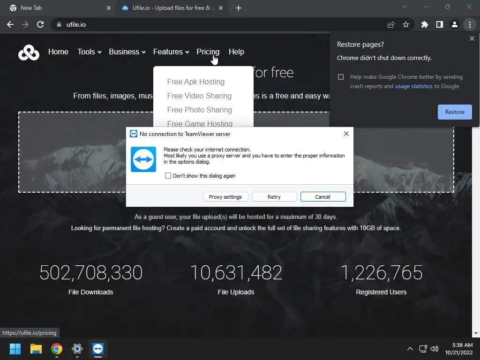Viewport: 480px width, 360px height.
Task: Click the 502,708,330 downloads count
Action: point(91,272)
